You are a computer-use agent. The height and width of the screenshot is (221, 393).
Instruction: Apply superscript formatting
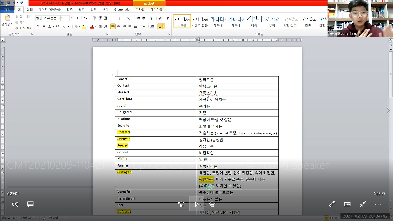69,26
